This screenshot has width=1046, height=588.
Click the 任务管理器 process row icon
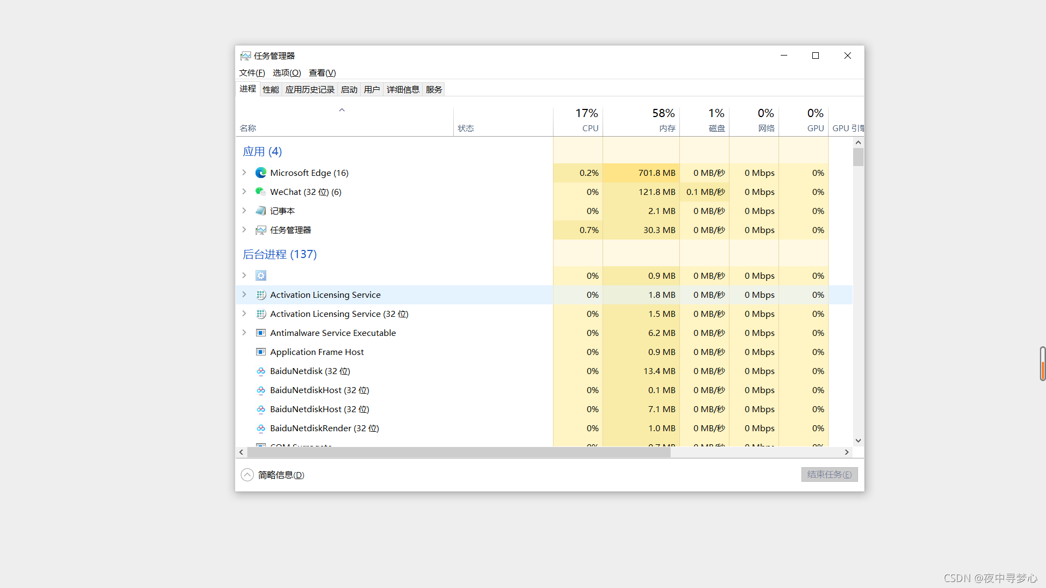pyautogui.click(x=261, y=230)
